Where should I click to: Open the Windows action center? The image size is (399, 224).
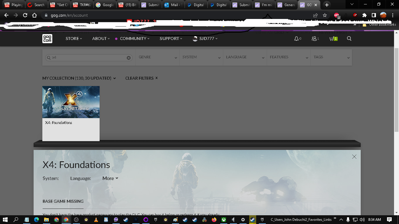[x=389, y=220]
